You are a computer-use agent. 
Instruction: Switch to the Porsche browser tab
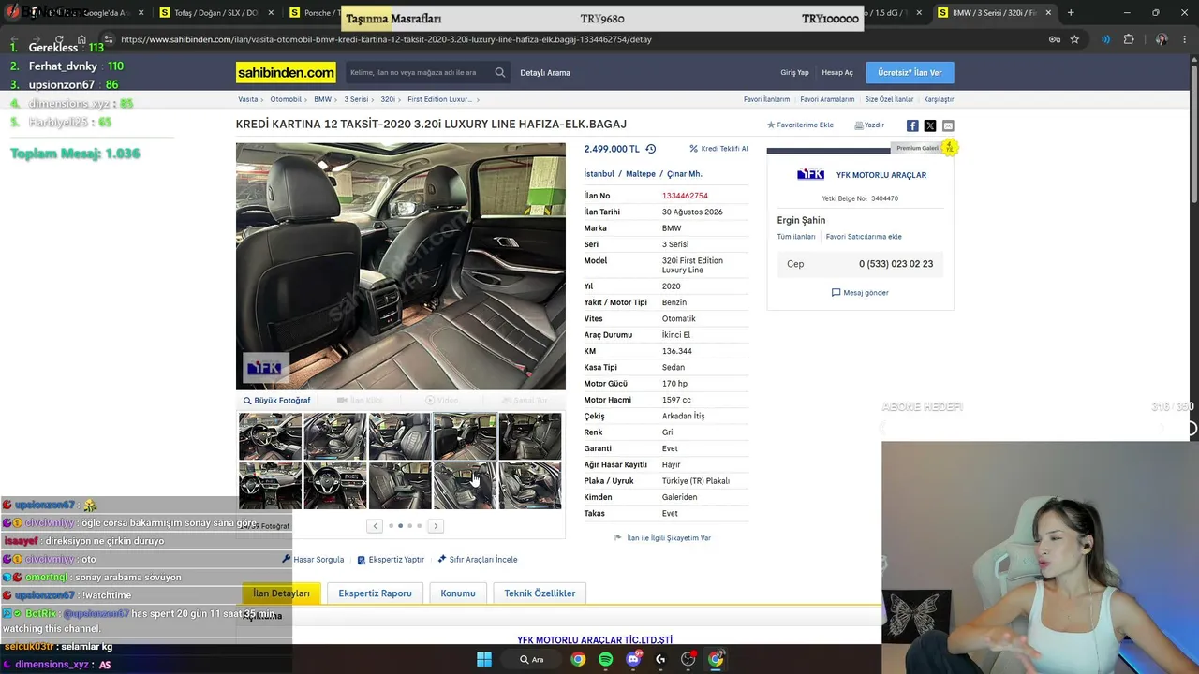click(315, 12)
